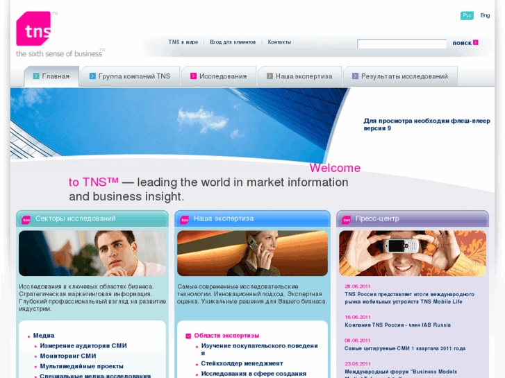Click the 16.06.2011 news date

[358, 317]
